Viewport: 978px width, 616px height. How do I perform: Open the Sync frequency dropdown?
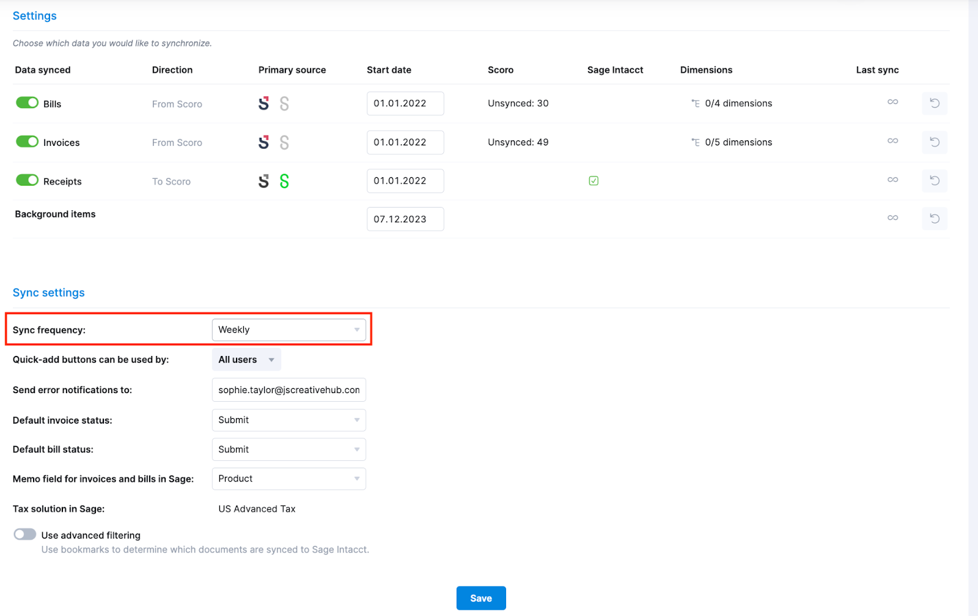(289, 329)
